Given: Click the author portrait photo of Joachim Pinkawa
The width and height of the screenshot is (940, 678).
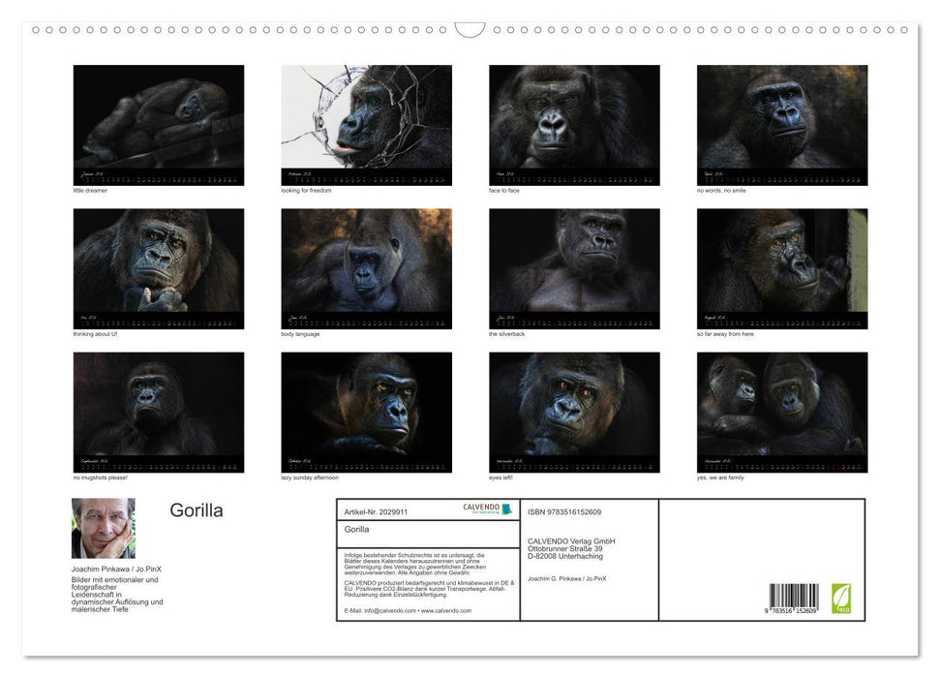Looking at the screenshot, I should tap(103, 528).
